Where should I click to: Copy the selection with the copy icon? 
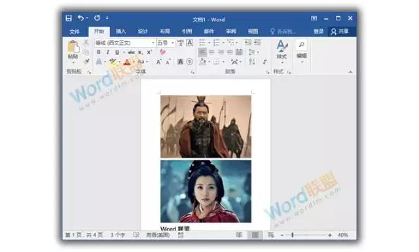pyautogui.click(x=86, y=52)
